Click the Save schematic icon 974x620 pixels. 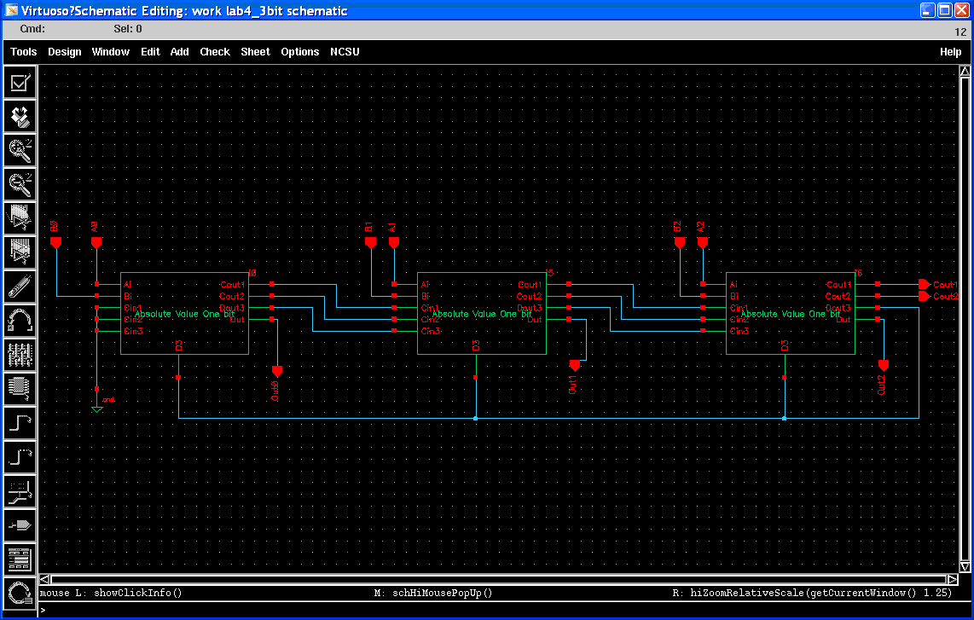click(x=20, y=117)
